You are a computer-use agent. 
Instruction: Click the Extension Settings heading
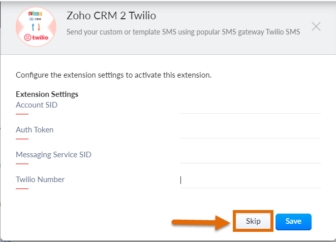pos(47,94)
